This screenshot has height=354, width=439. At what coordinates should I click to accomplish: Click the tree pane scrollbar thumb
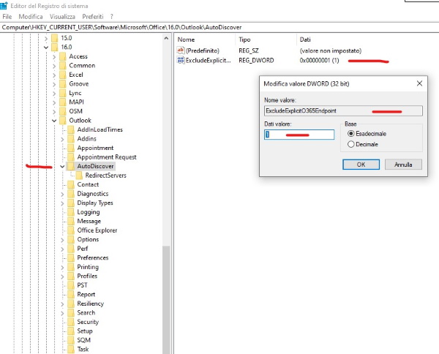[166, 300]
